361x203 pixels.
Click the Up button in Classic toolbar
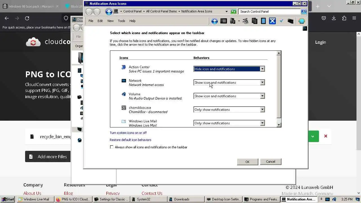click(215, 21)
